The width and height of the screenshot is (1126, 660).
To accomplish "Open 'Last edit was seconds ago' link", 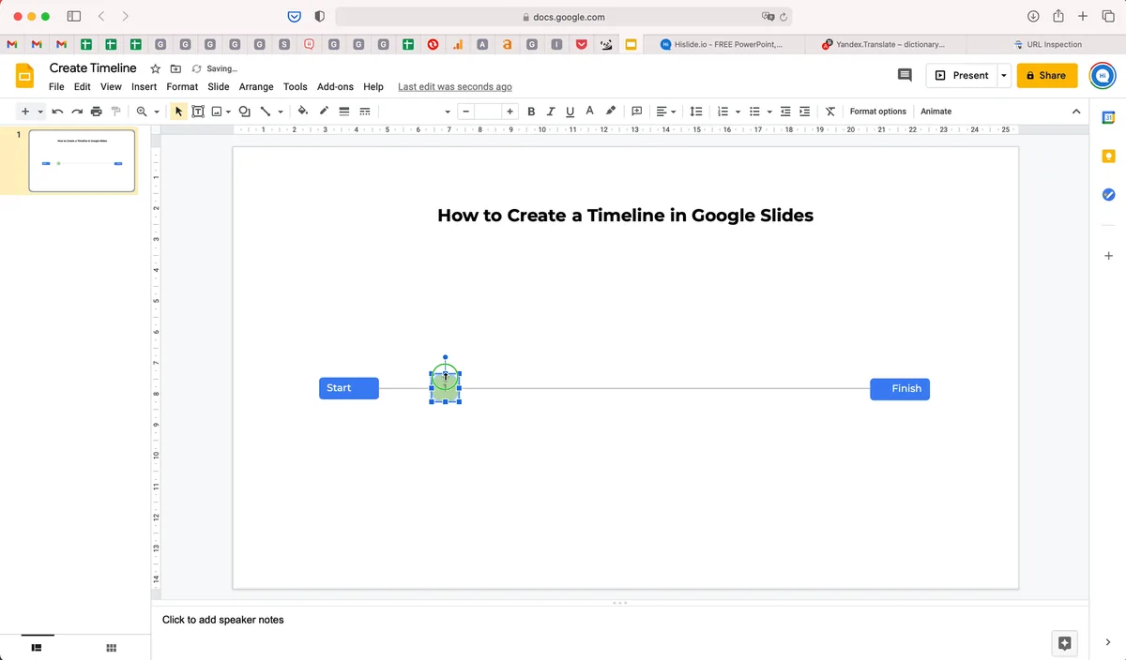I will pyautogui.click(x=455, y=86).
